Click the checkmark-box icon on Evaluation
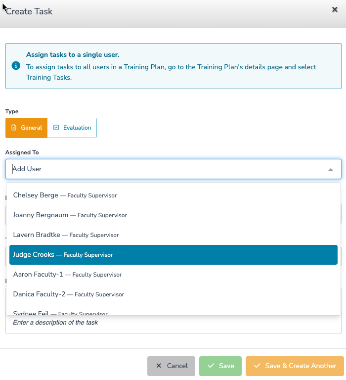This screenshot has height=380, width=346. pos(56,128)
